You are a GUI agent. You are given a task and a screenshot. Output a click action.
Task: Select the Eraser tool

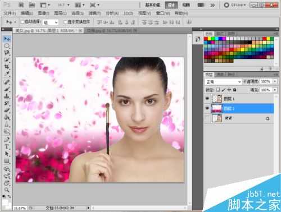click(x=7, y=110)
